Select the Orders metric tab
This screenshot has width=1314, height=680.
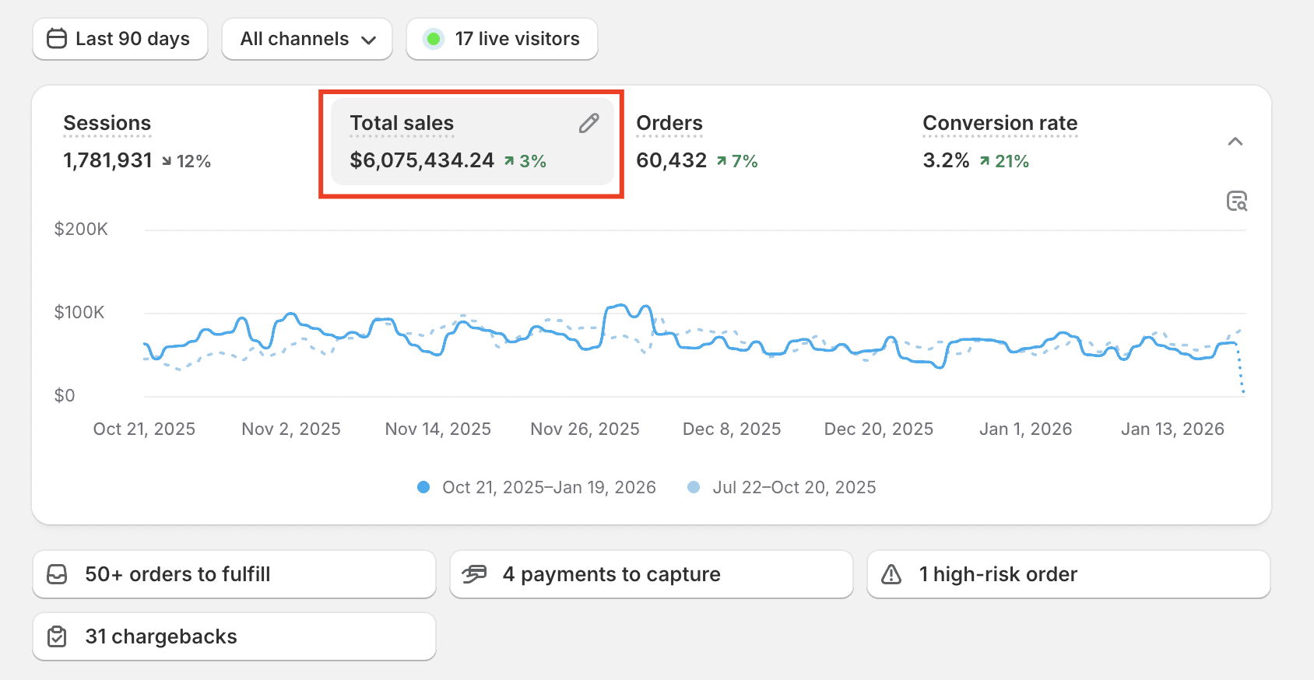click(x=669, y=123)
